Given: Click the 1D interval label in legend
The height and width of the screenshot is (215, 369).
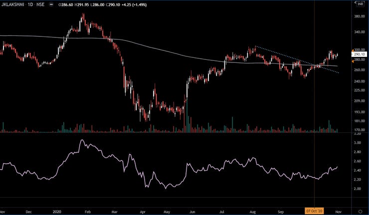Looking at the screenshot, I should pos(30,4).
